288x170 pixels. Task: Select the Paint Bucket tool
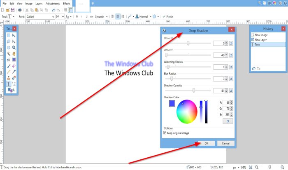[9, 59]
